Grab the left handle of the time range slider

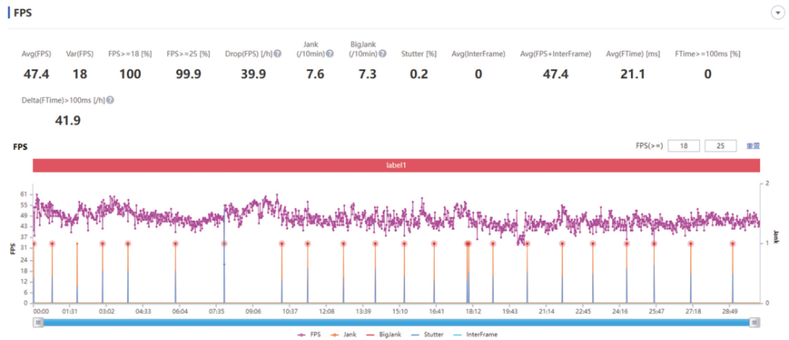[38, 323]
